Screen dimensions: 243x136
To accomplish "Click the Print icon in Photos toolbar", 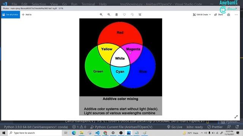I will (229, 15).
